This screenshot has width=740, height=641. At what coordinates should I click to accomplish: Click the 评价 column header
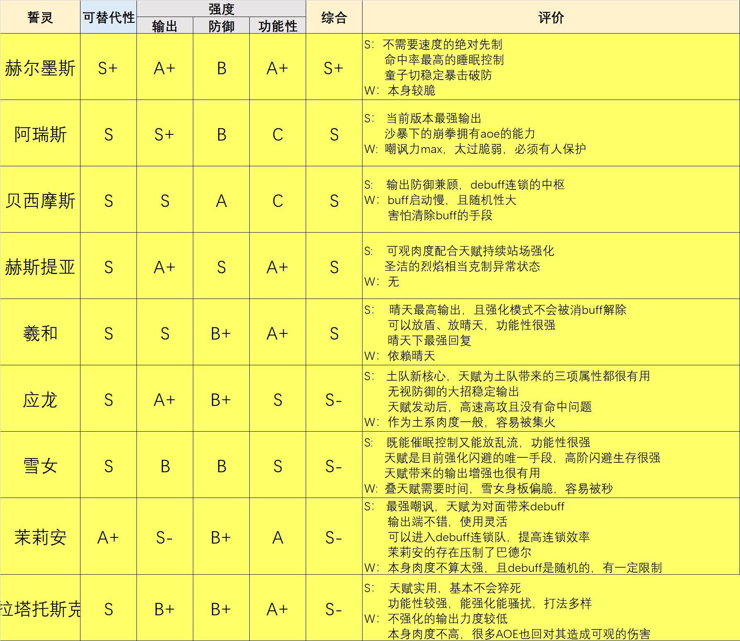[x=551, y=17]
